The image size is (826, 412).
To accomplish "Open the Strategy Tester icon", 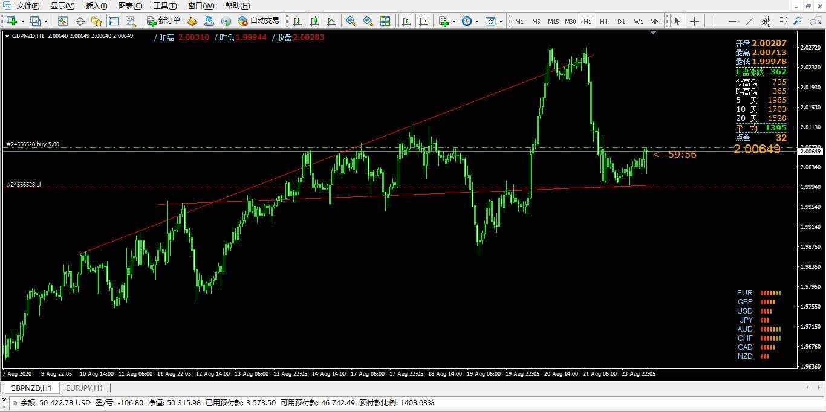I will [131, 21].
